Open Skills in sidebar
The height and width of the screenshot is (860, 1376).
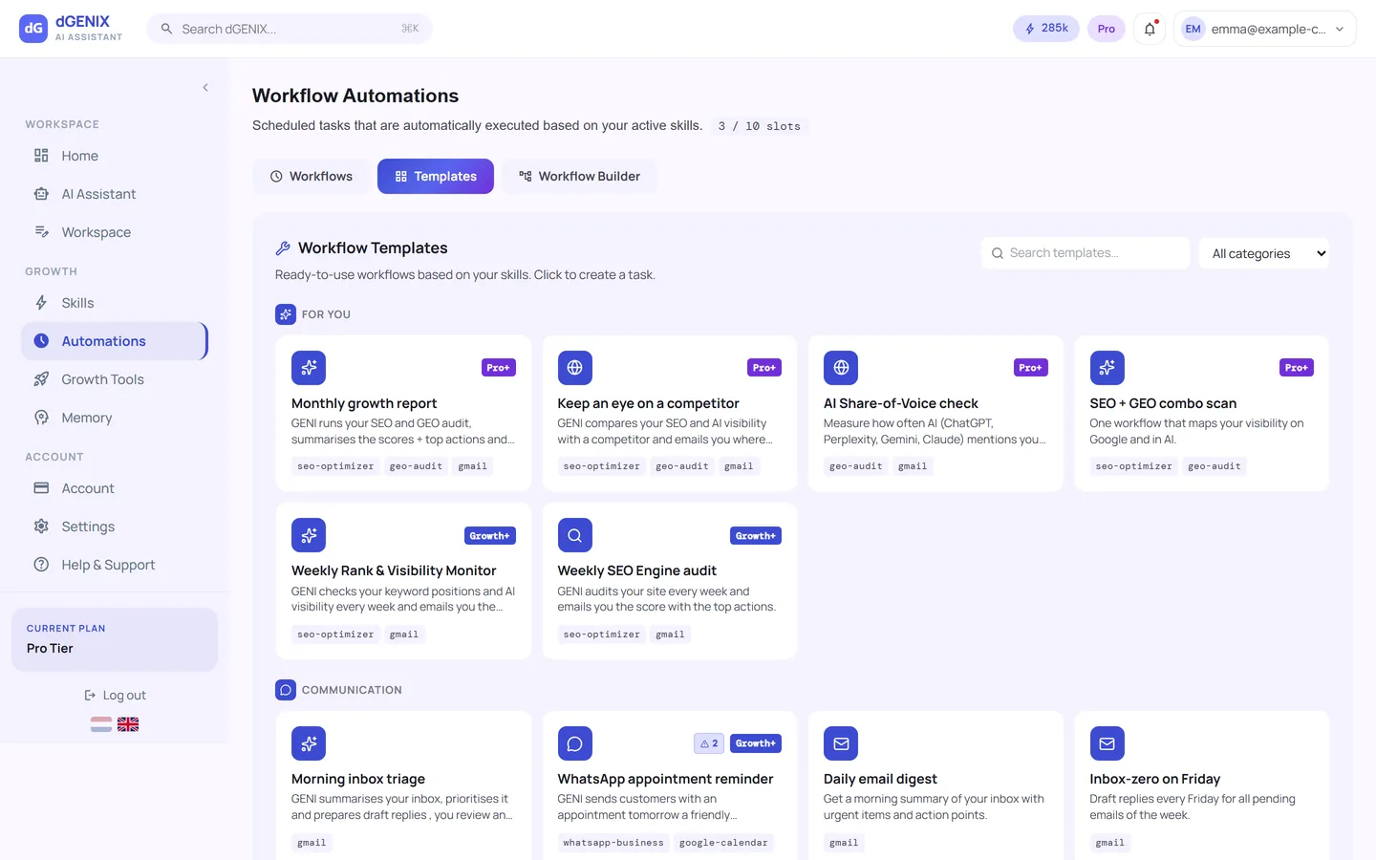114,303
